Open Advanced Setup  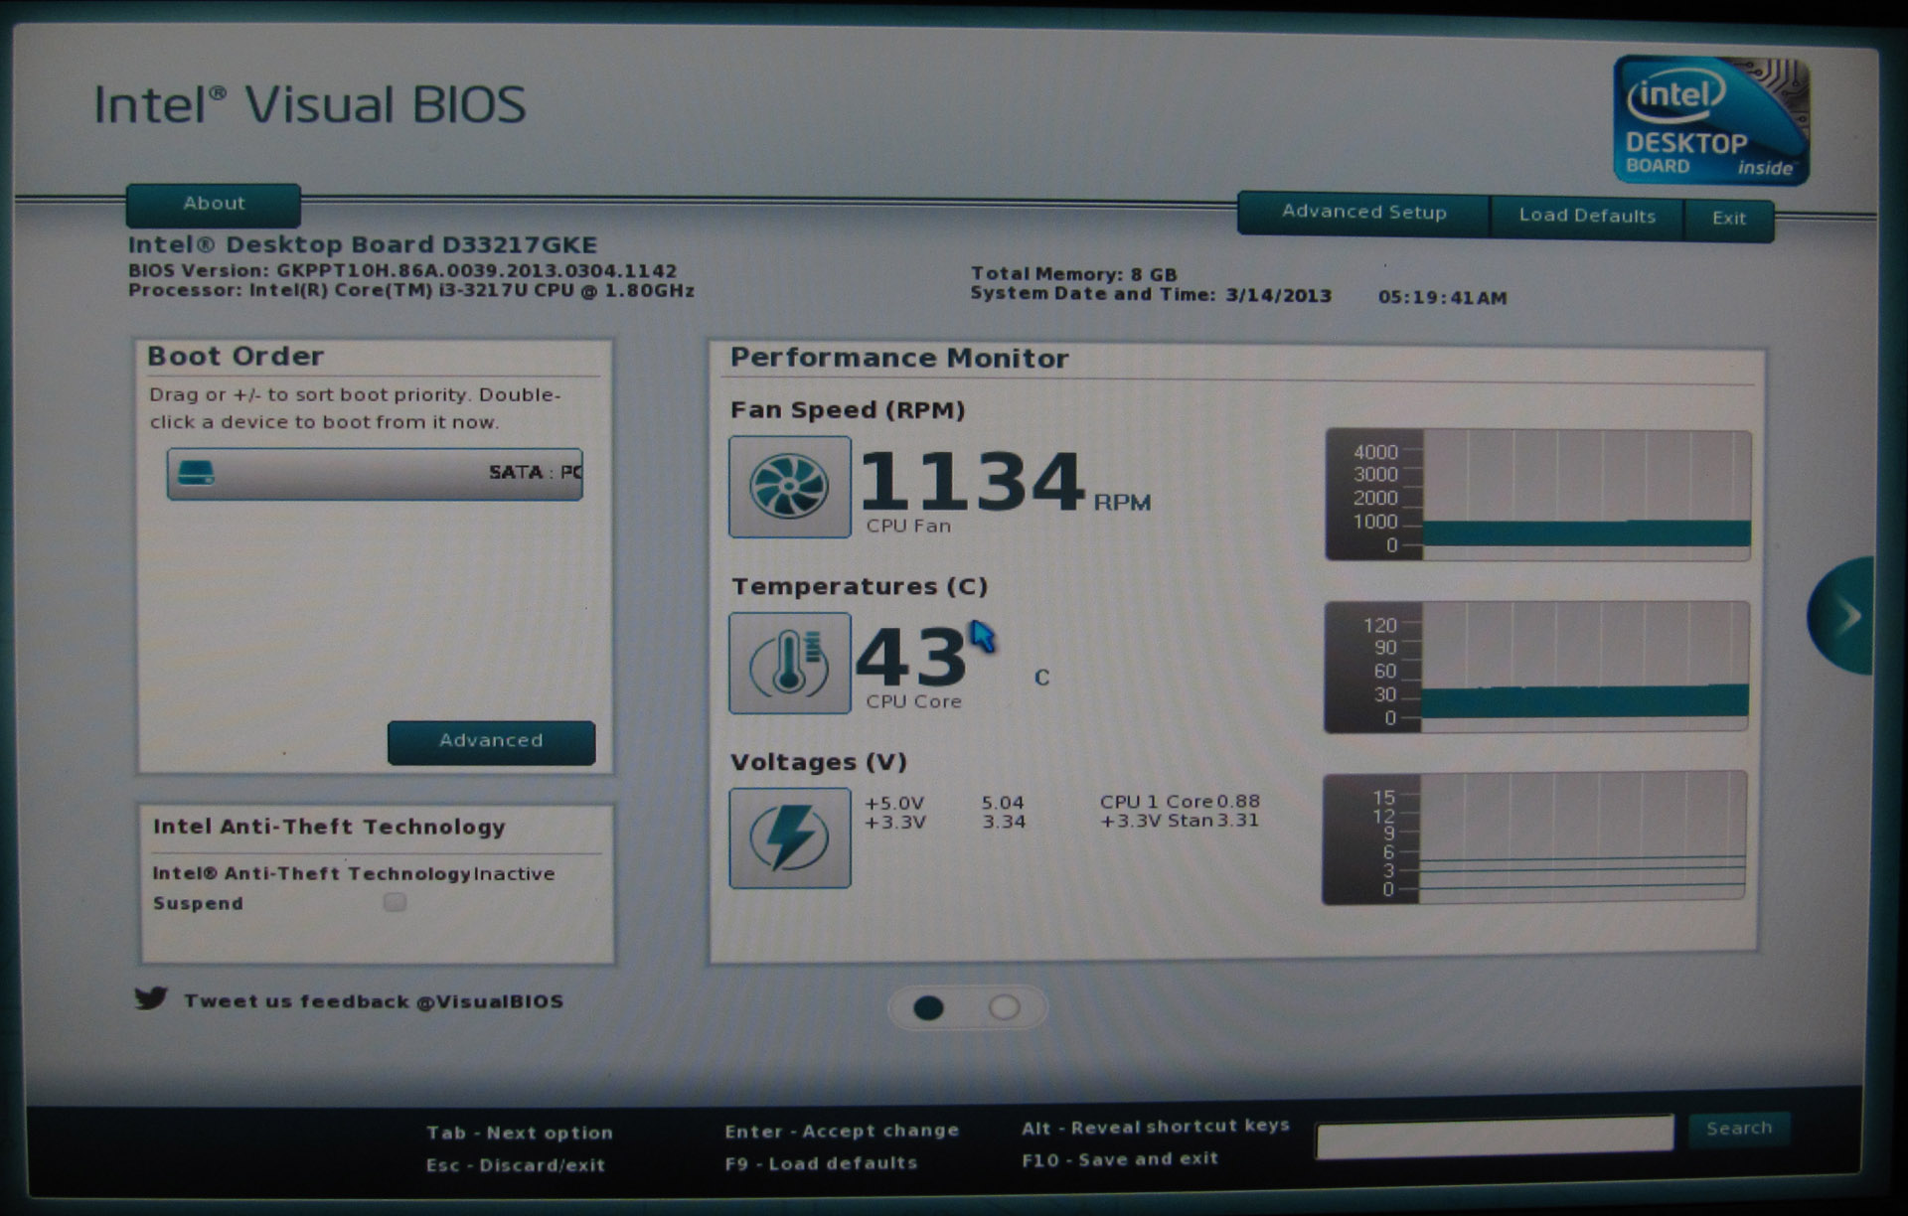point(1363,213)
